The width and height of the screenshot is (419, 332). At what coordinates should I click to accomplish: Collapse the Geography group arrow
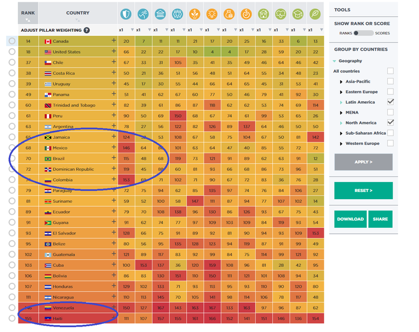334,61
